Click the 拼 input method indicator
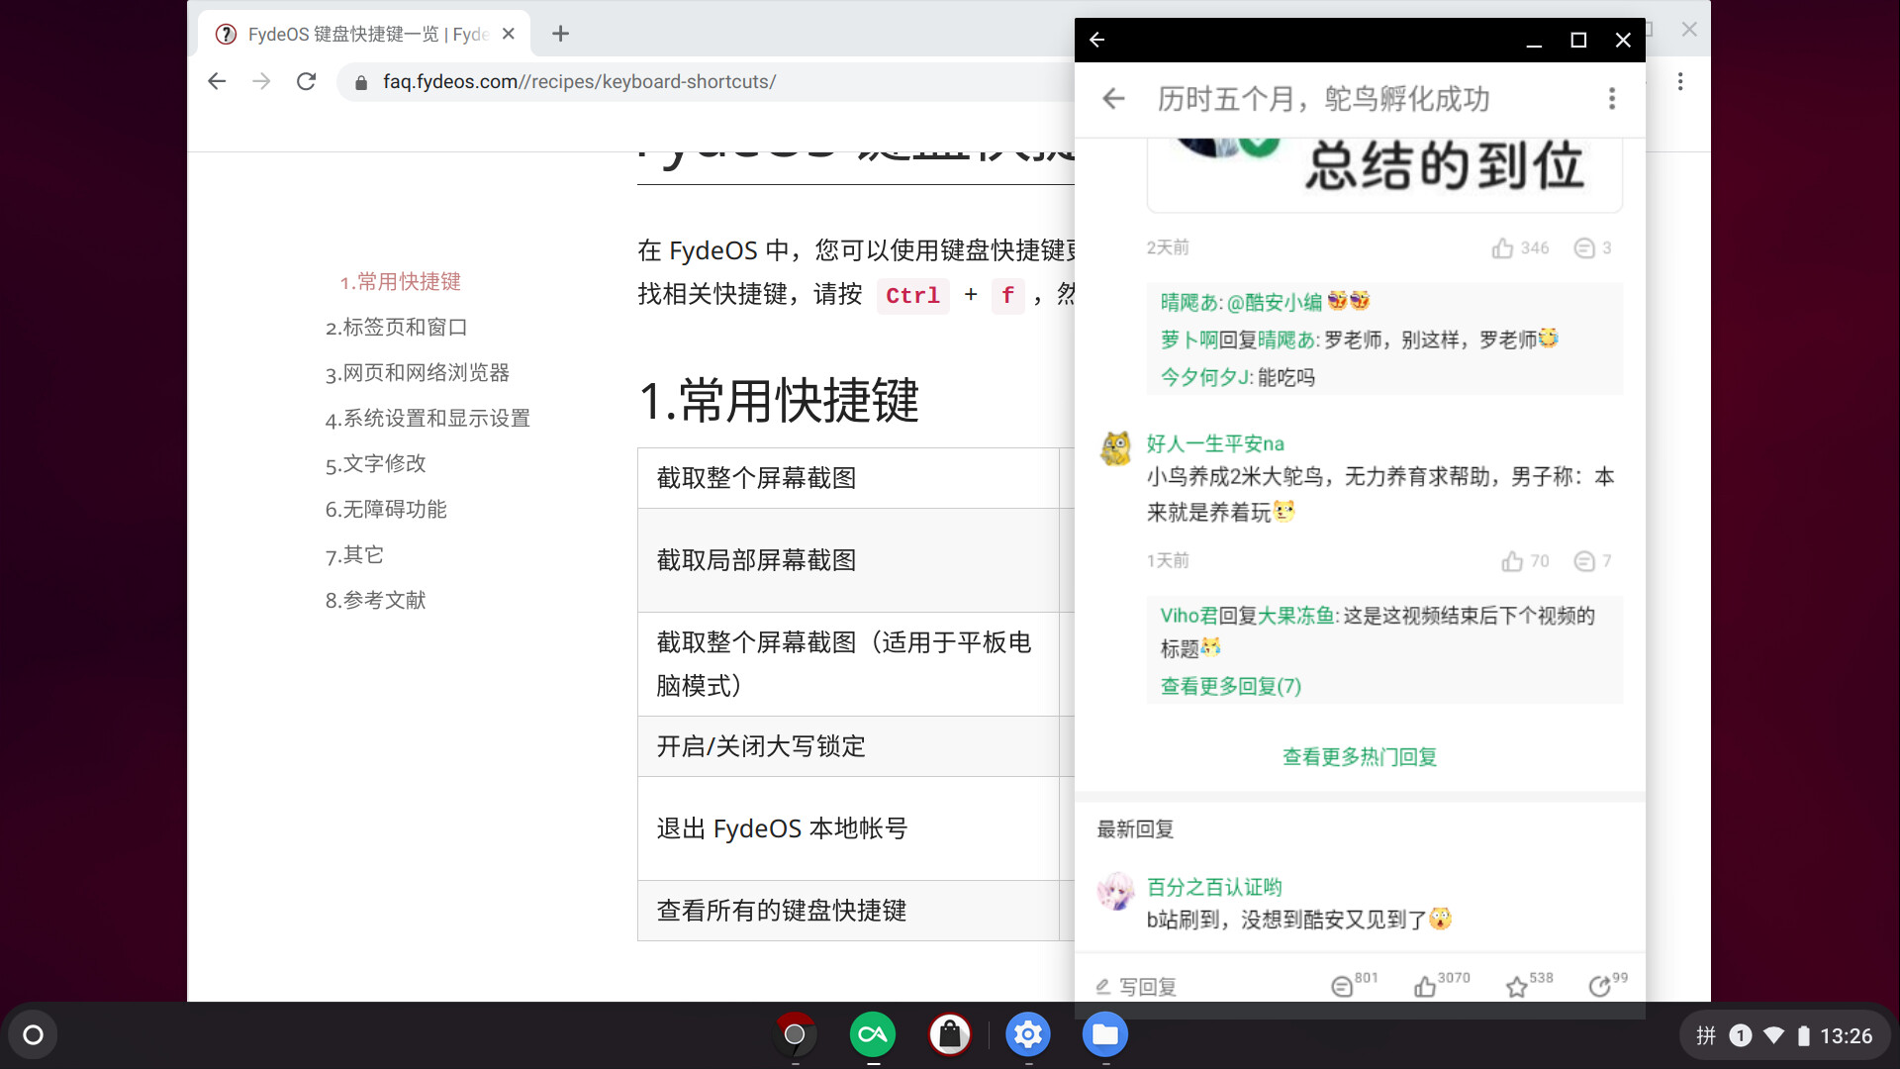 coord(1706,1035)
